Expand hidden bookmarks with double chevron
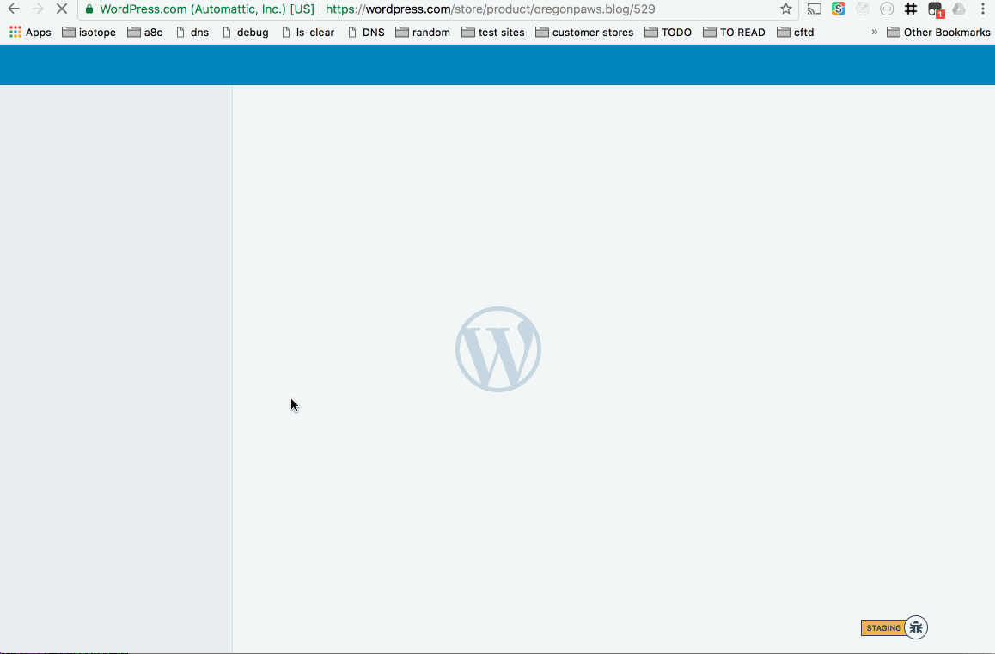Image resolution: width=995 pixels, height=654 pixels. [x=875, y=32]
